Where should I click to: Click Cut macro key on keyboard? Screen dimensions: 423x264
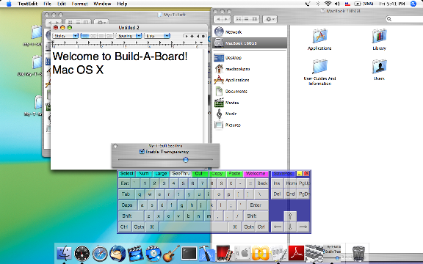click(x=199, y=174)
